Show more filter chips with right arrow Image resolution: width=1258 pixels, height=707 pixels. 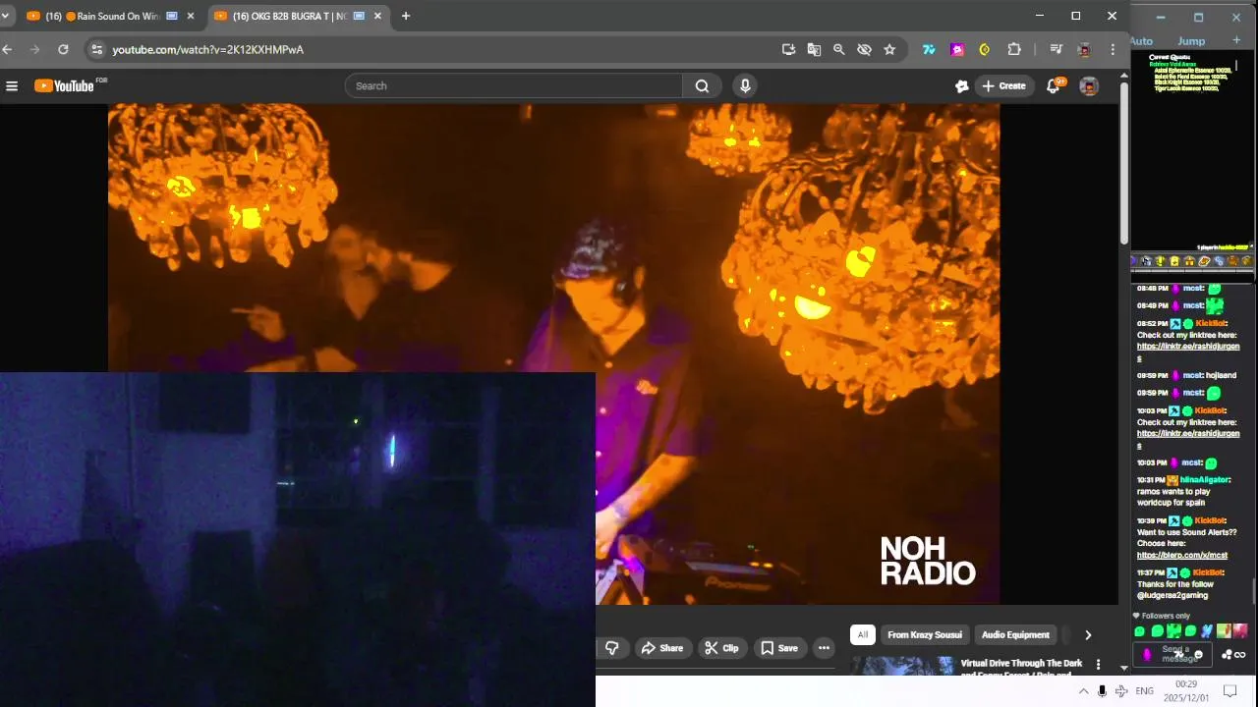pos(1088,635)
